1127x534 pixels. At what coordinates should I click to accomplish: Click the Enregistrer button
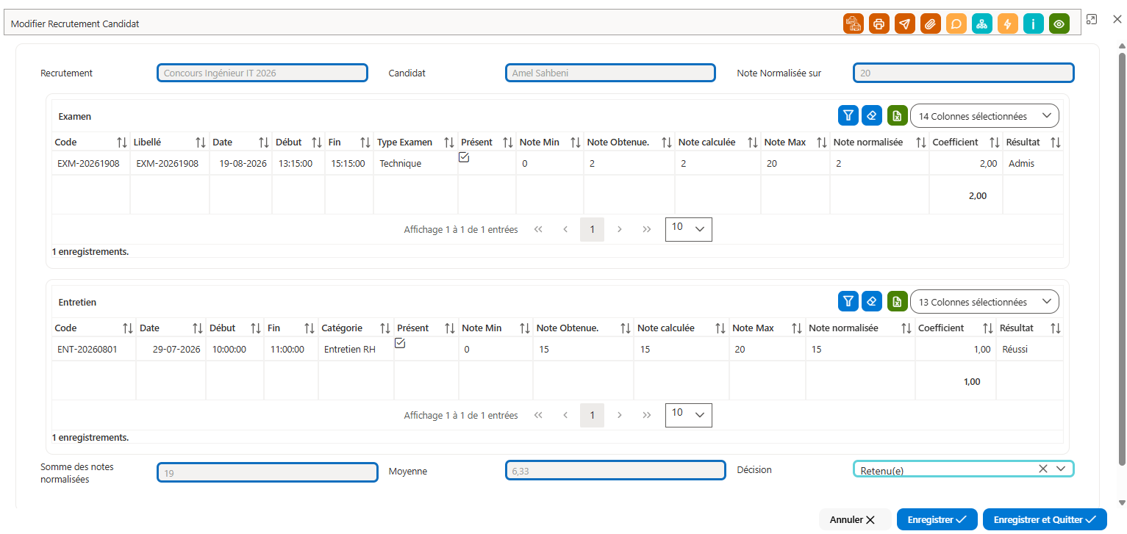pyautogui.click(x=937, y=519)
